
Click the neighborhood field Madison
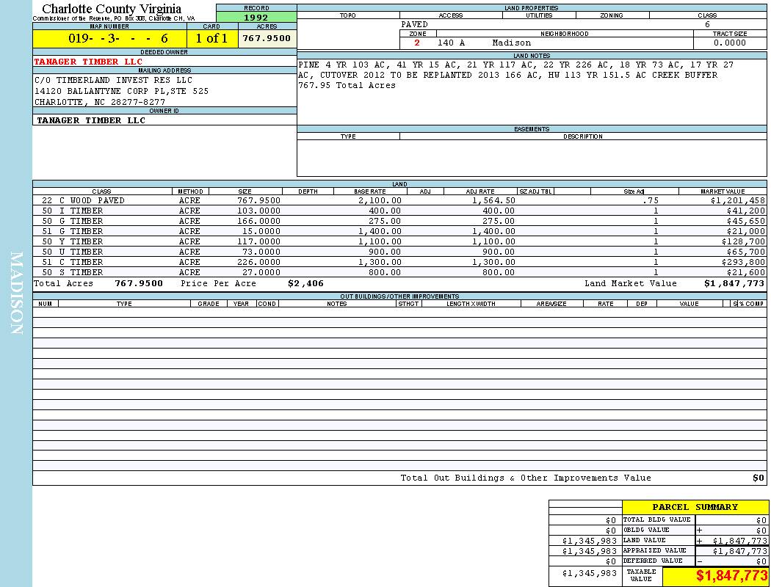click(x=511, y=43)
